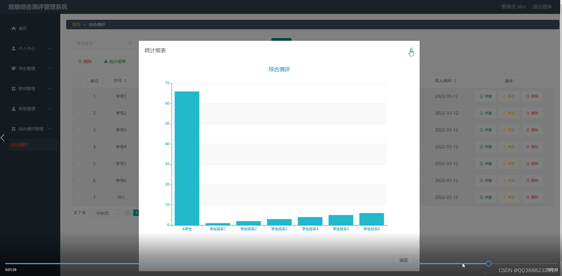This screenshot has width=562, height=276.
Task: Click the 综合测评管理 grid icon
Action: [x=14, y=129]
